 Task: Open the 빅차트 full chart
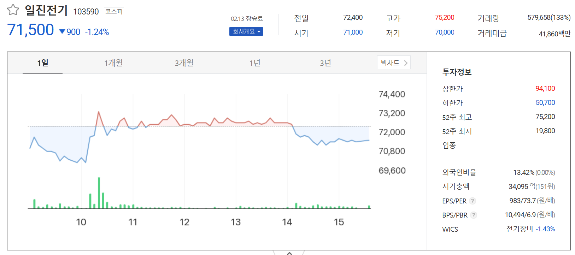[x=394, y=63]
